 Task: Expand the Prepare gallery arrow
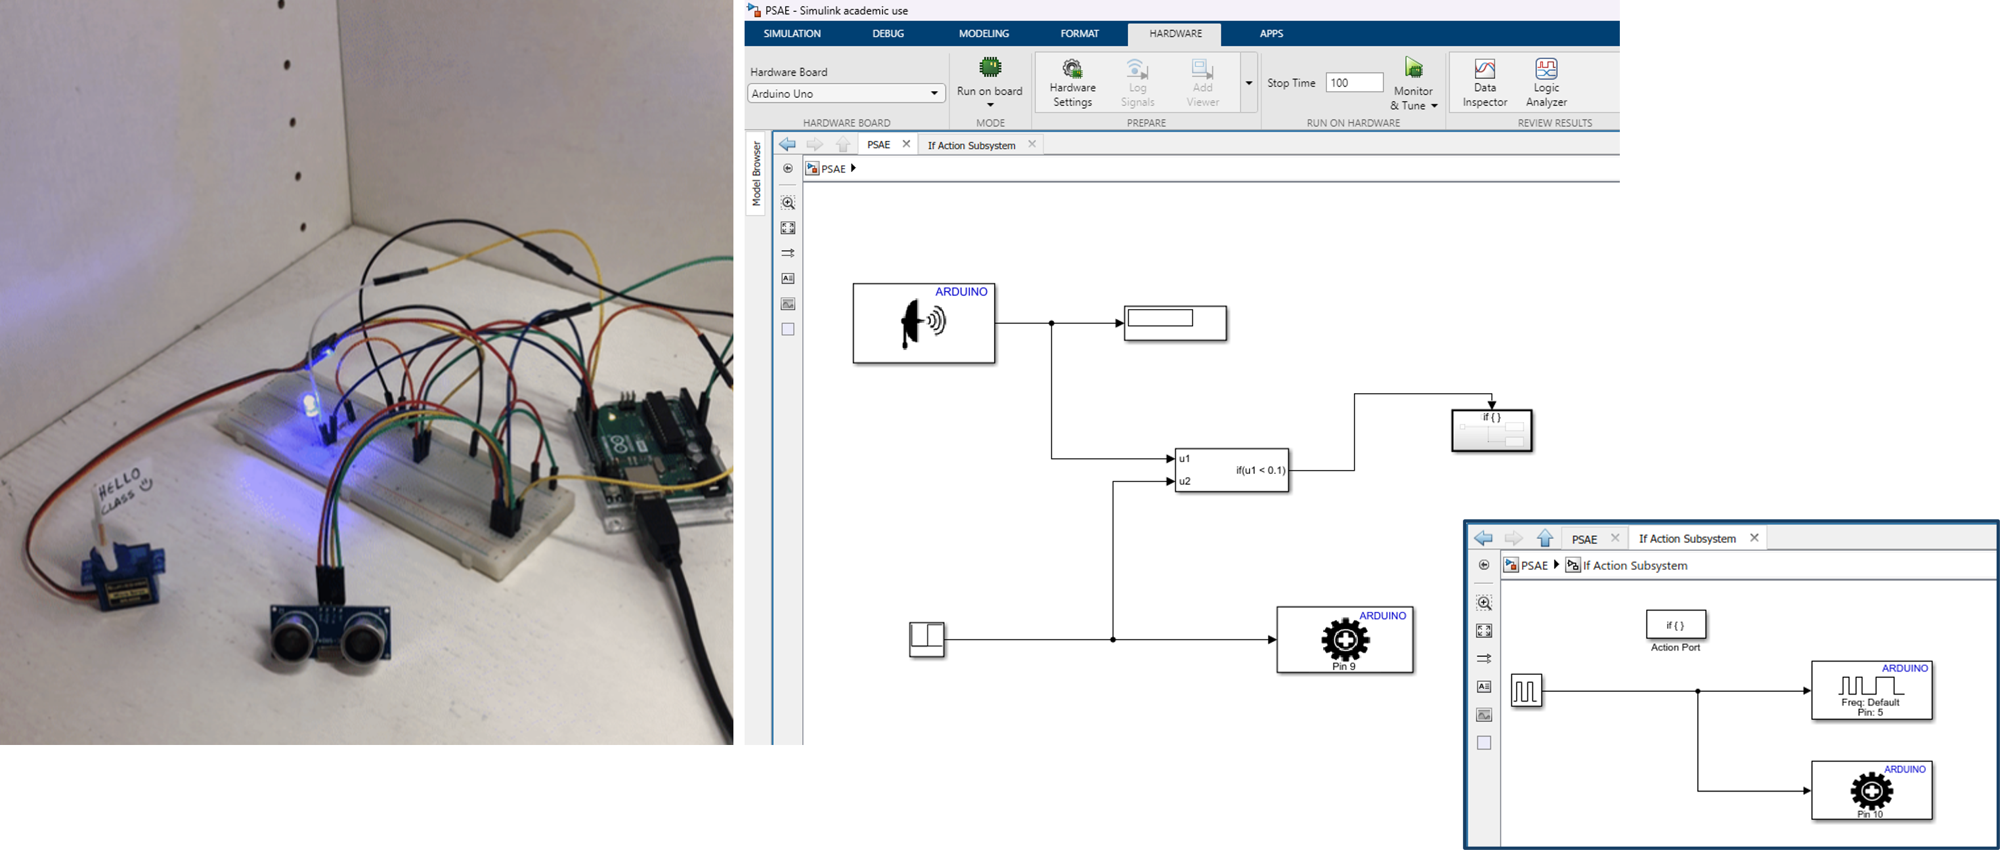tap(1248, 83)
